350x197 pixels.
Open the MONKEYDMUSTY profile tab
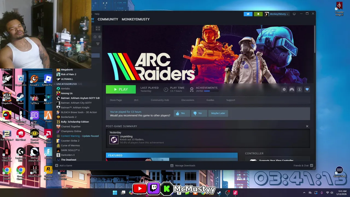pos(136,19)
